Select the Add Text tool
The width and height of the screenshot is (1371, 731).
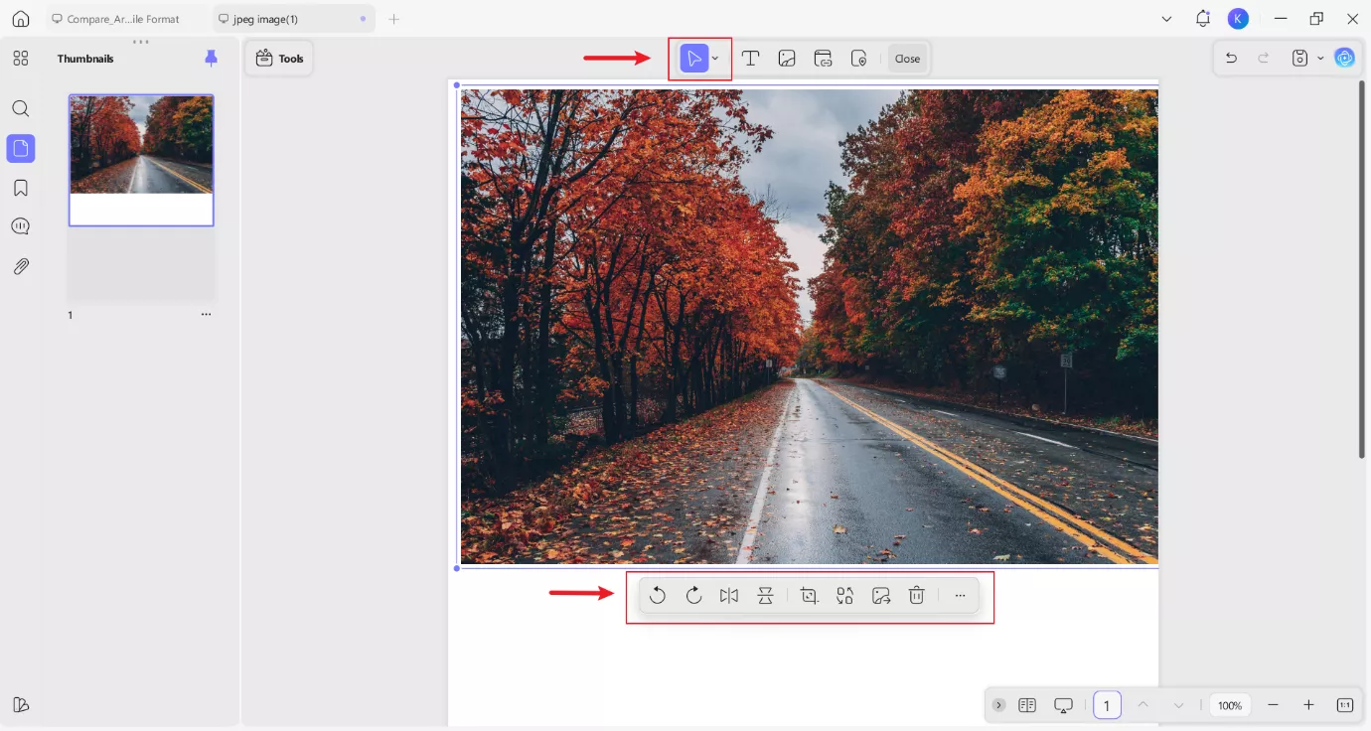coord(751,58)
